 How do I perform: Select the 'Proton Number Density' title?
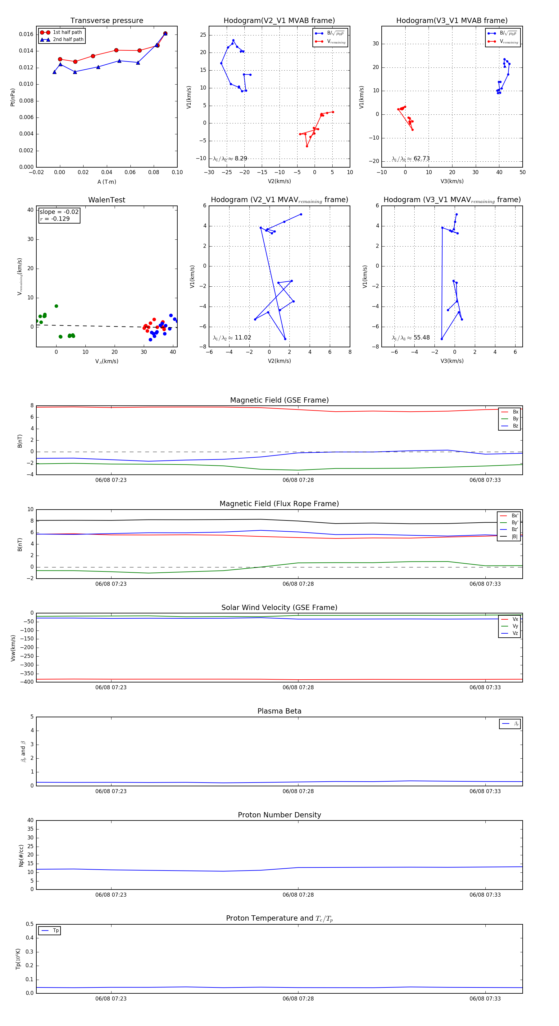[279, 815]
